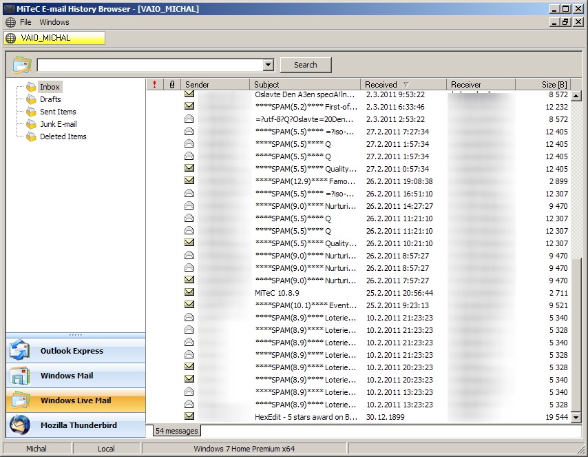Click the list scroll down arrow

pos(576,417)
